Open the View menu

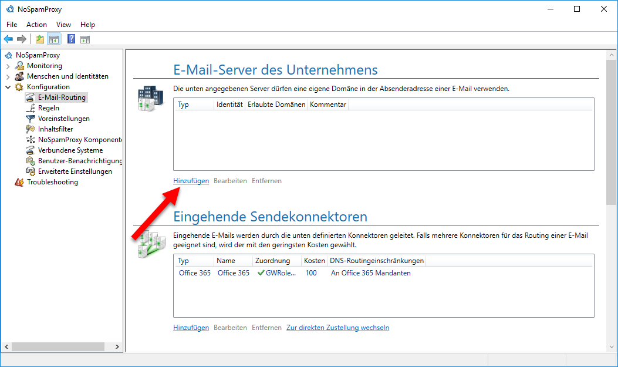[63, 25]
